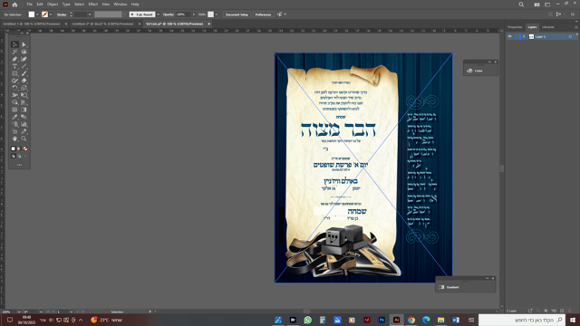Select the Gradient tool in toolbox
Screen dimensions: 580x326
pos(24,110)
